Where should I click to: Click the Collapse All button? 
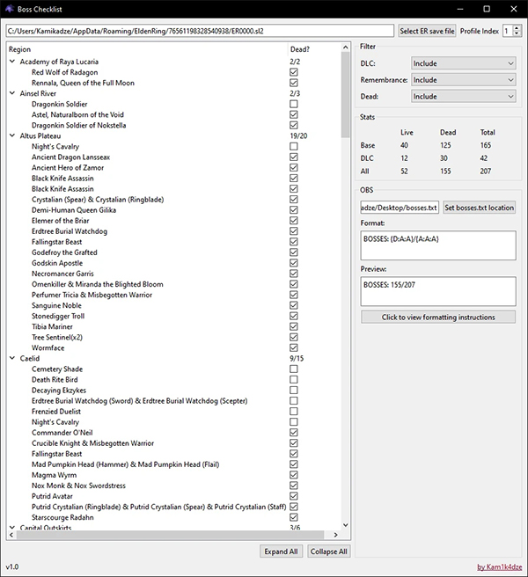[x=328, y=551]
